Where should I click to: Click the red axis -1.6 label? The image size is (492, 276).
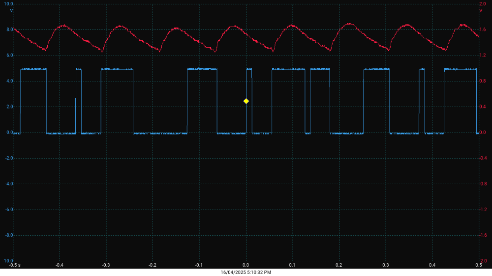point(484,235)
